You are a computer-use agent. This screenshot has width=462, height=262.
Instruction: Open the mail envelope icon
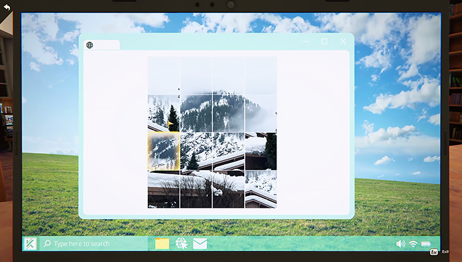200,244
